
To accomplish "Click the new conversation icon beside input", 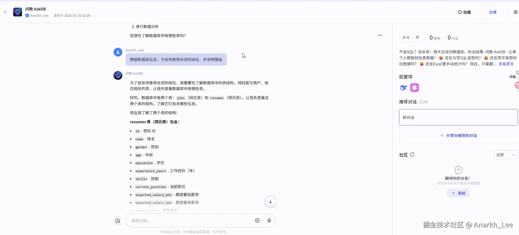I will pos(118,221).
